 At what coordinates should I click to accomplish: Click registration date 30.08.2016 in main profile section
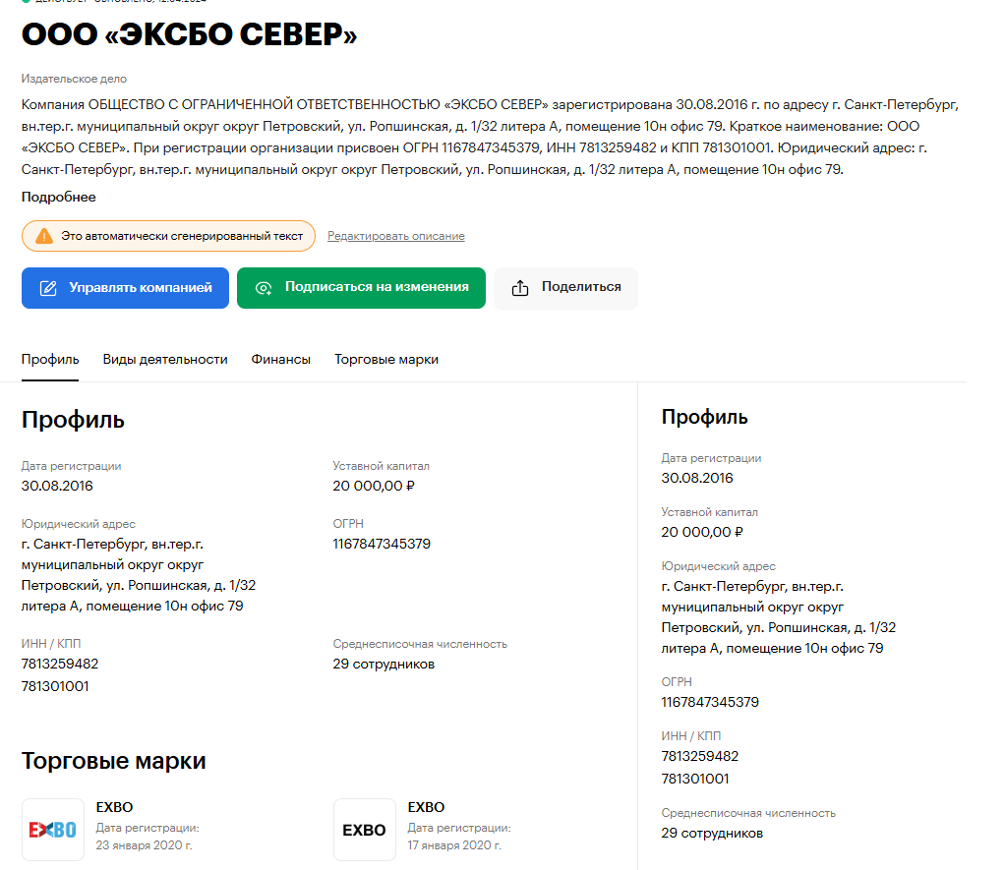click(57, 486)
